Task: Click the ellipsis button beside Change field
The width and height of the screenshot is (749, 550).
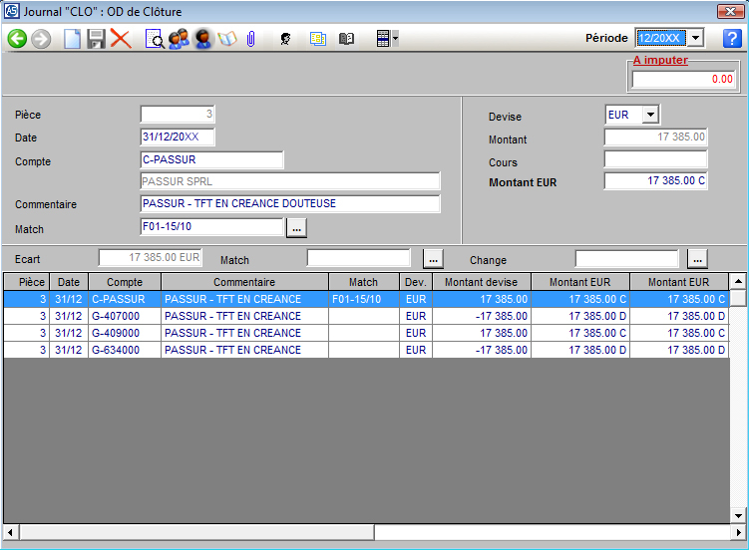Action: point(697,259)
